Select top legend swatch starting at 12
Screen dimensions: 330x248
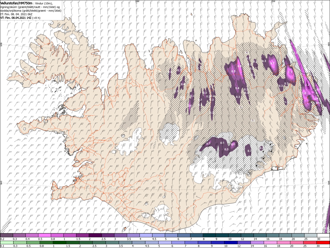click(247, 235)
